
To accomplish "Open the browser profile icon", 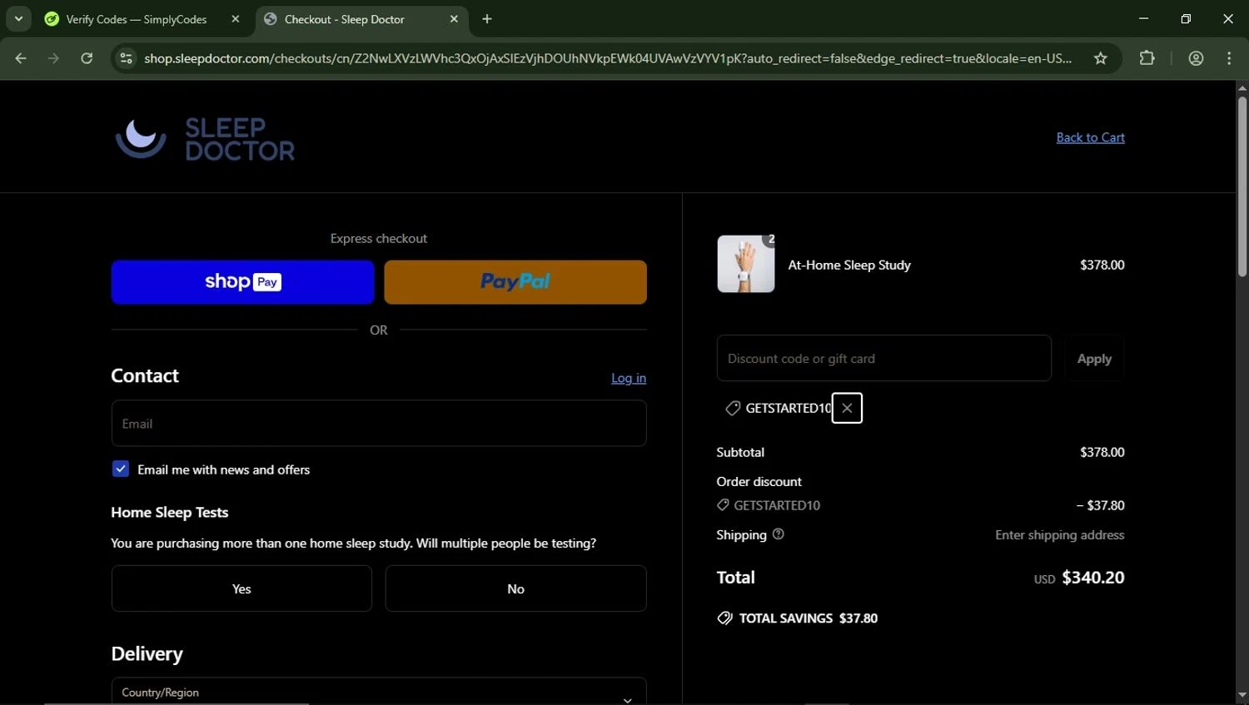I will pyautogui.click(x=1197, y=58).
